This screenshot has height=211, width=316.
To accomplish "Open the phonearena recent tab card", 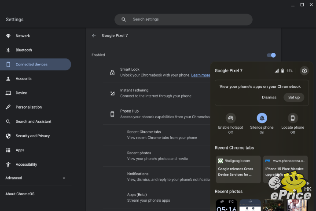I will pos(285,169).
